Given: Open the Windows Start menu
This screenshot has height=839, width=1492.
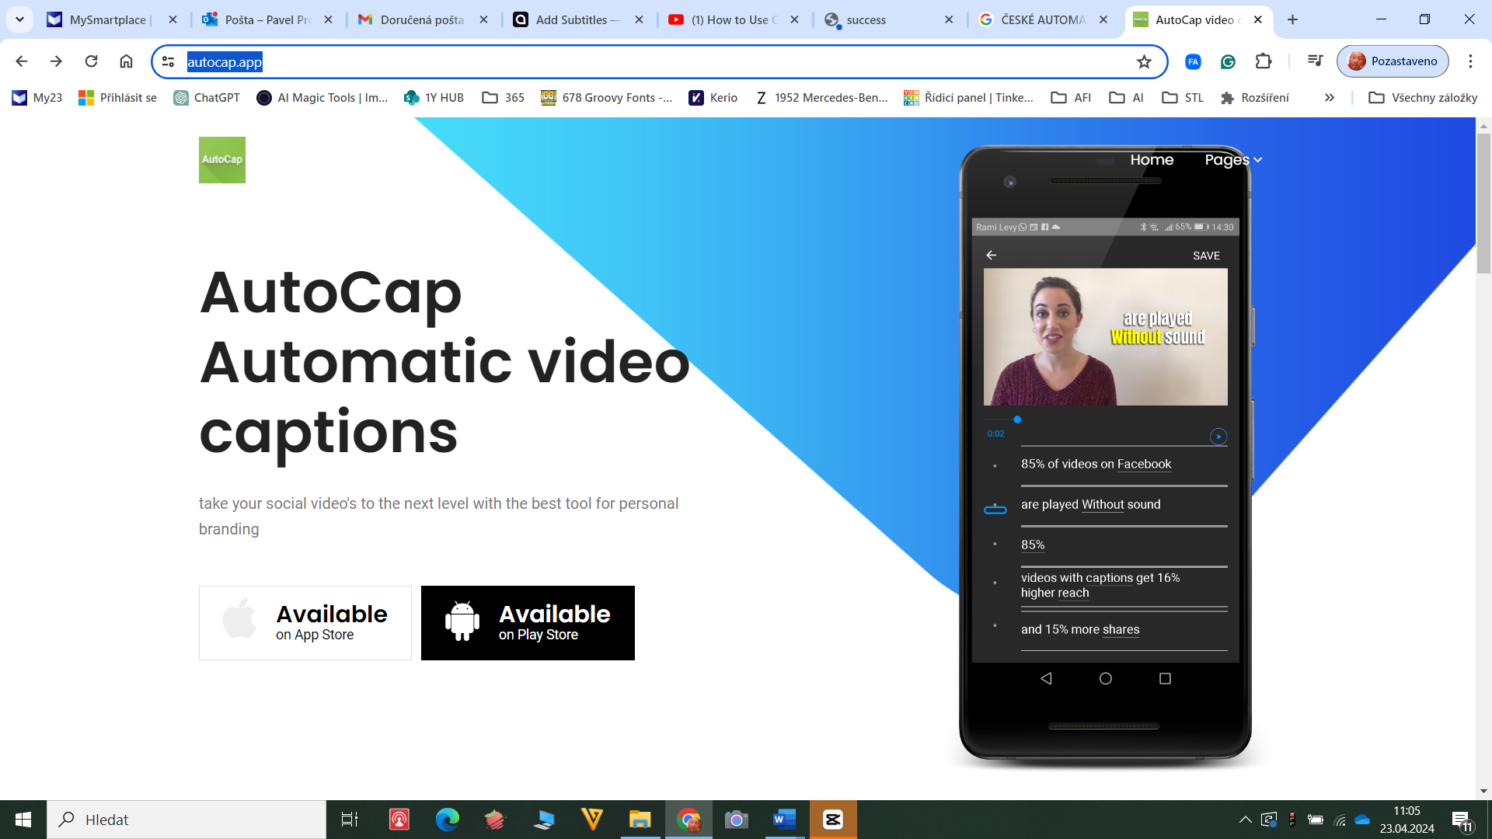Looking at the screenshot, I should (23, 820).
